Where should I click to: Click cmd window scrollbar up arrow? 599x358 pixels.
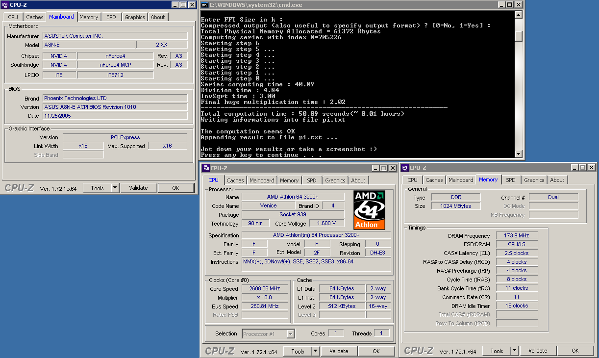[519, 15]
